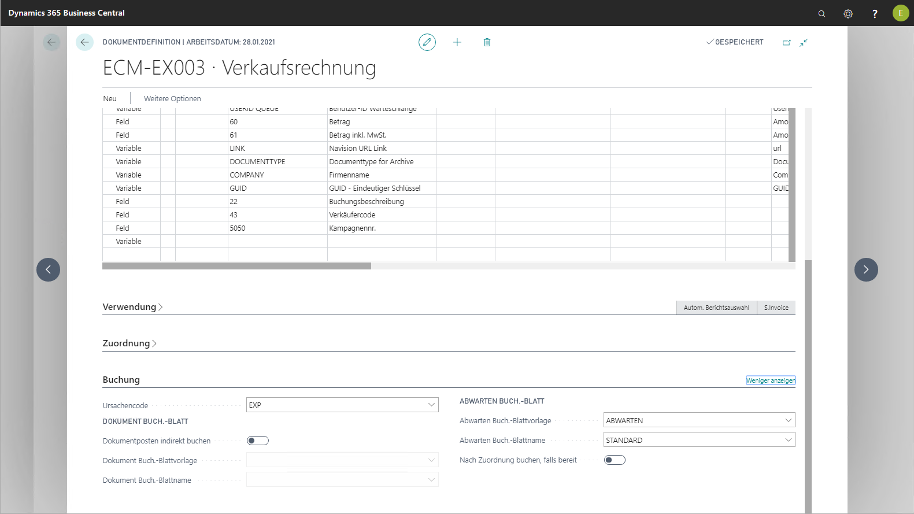Image resolution: width=914 pixels, height=514 pixels.
Task: Go to next record arrow
Action: coord(865,269)
